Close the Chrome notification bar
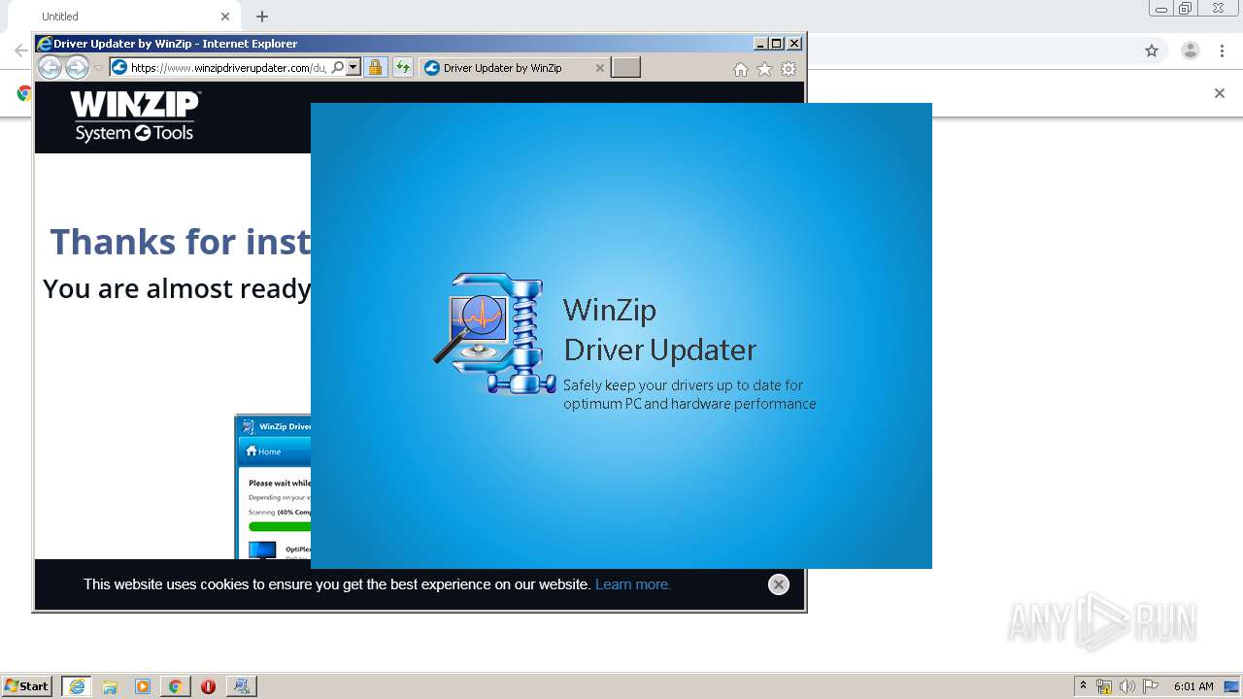 (1220, 93)
